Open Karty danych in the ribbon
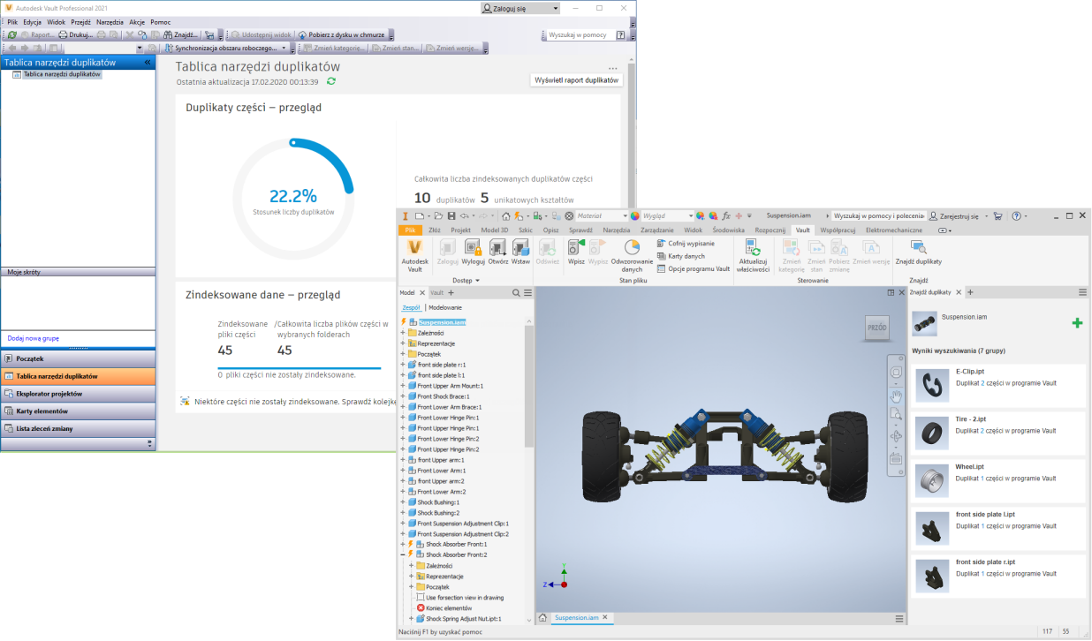The height and width of the screenshot is (641, 1092). pos(679,256)
